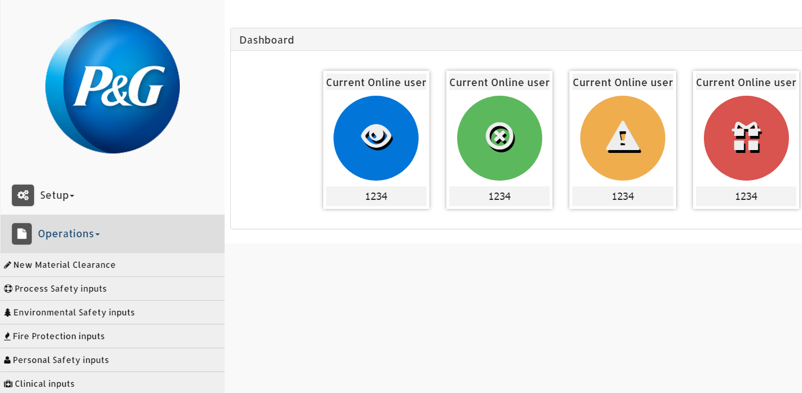Viewport: 802px width, 393px height.
Task: Open Clinical inputs
Action: (x=112, y=383)
